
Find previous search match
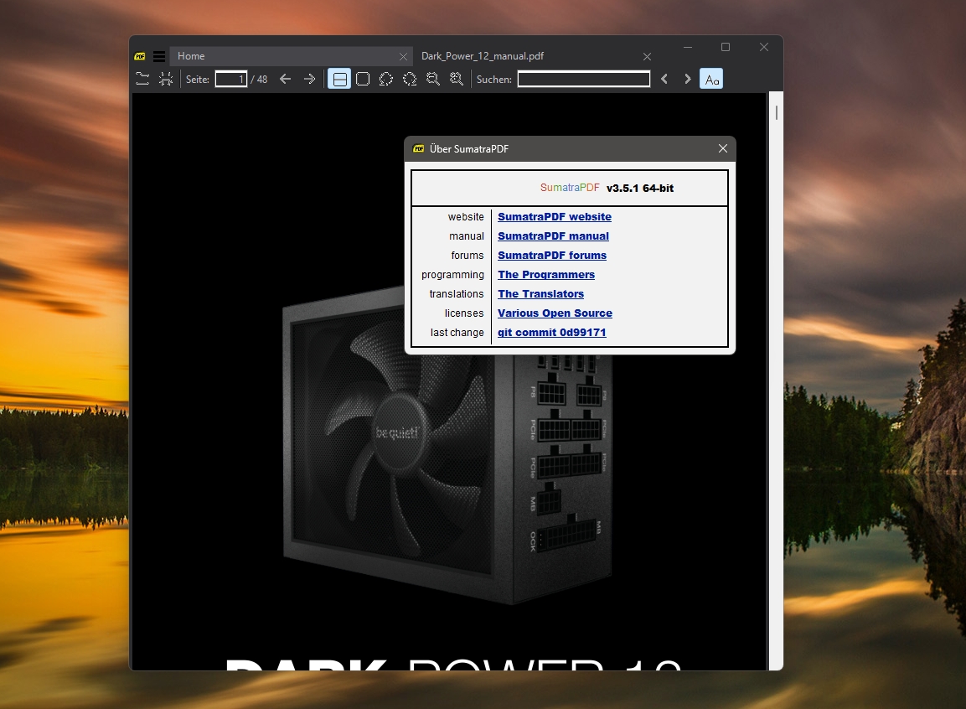664,79
